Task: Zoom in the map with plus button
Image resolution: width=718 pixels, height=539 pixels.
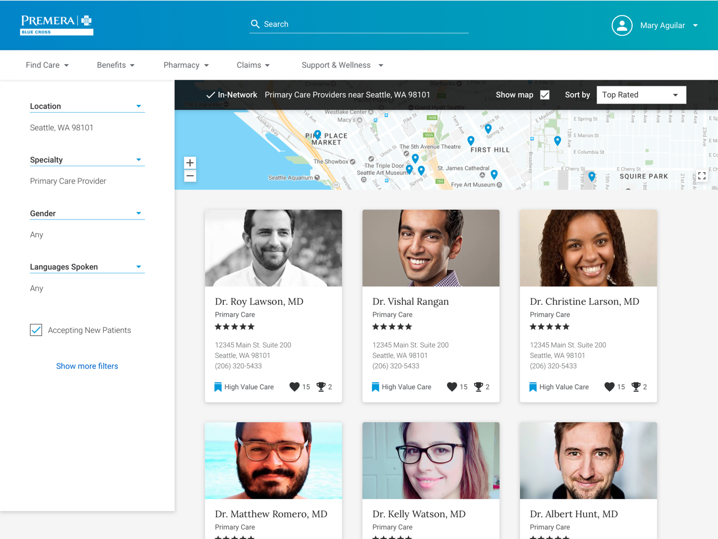Action: coord(190,163)
